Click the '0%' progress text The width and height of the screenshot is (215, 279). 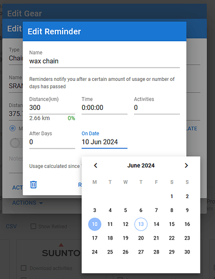[71, 118]
